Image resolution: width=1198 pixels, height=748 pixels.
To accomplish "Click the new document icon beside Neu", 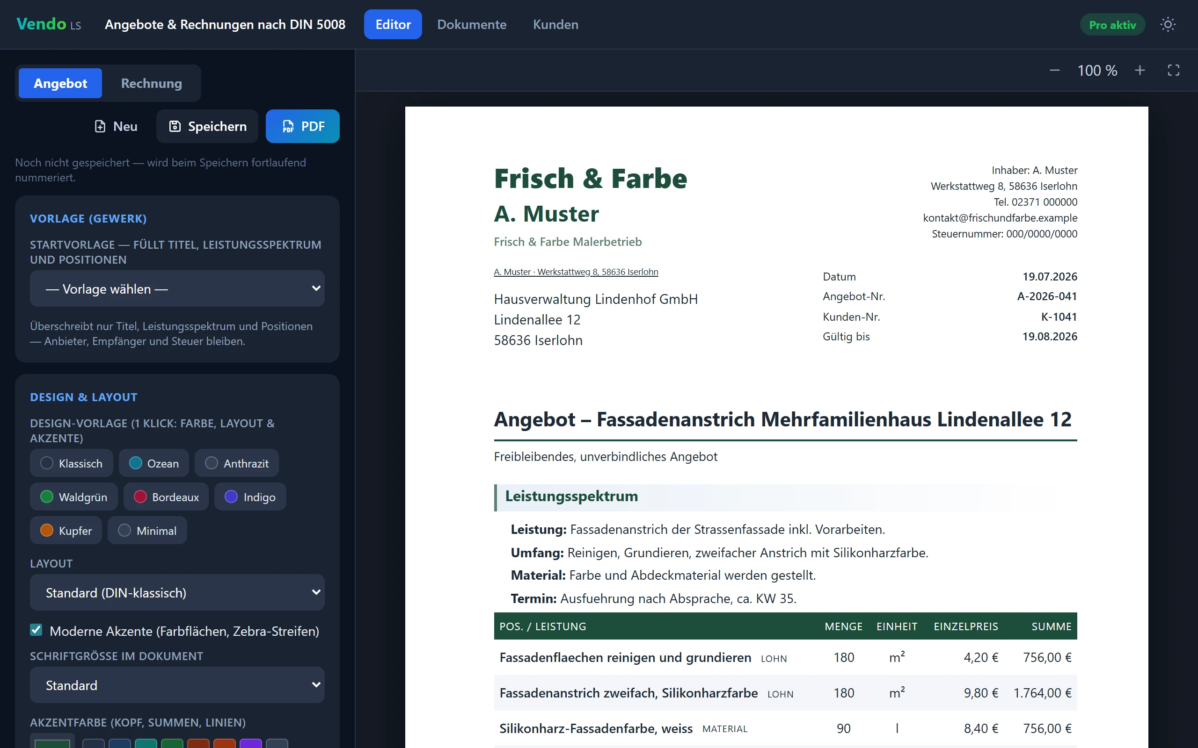I will (x=100, y=126).
